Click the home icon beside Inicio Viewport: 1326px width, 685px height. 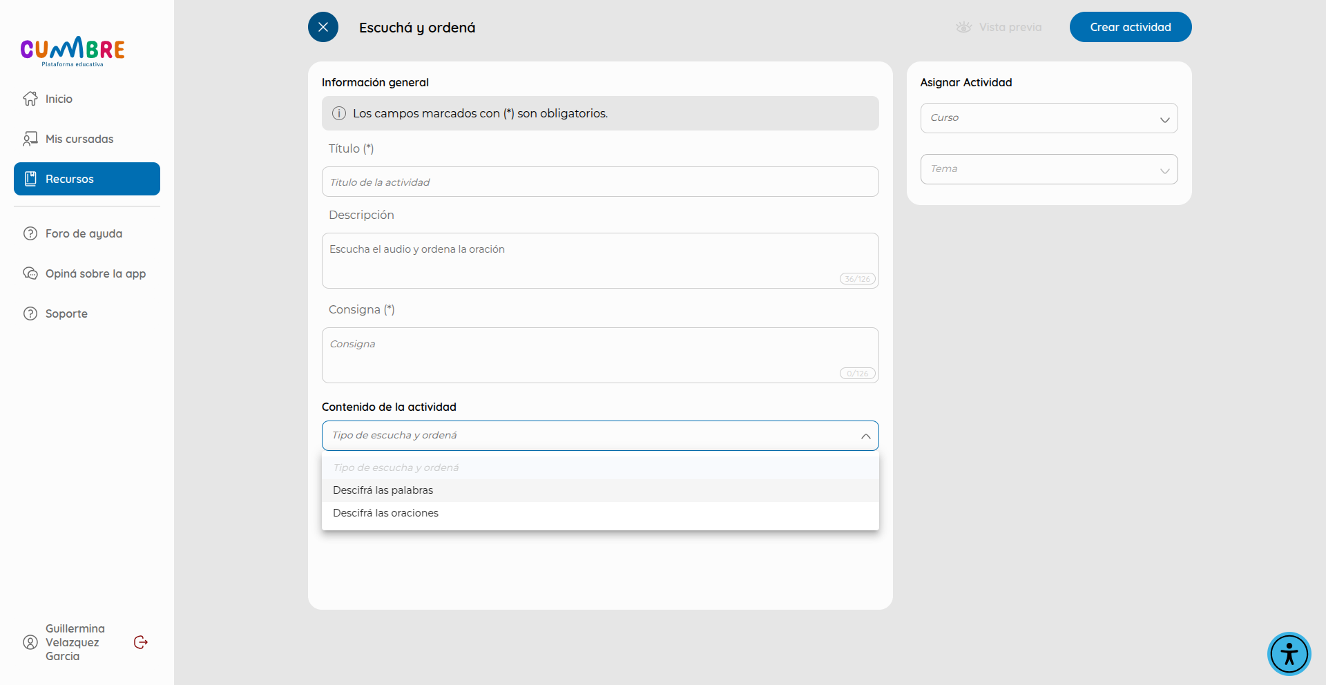[x=30, y=99]
